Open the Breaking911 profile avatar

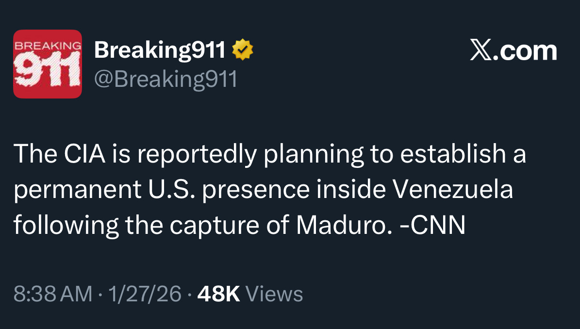click(48, 64)
